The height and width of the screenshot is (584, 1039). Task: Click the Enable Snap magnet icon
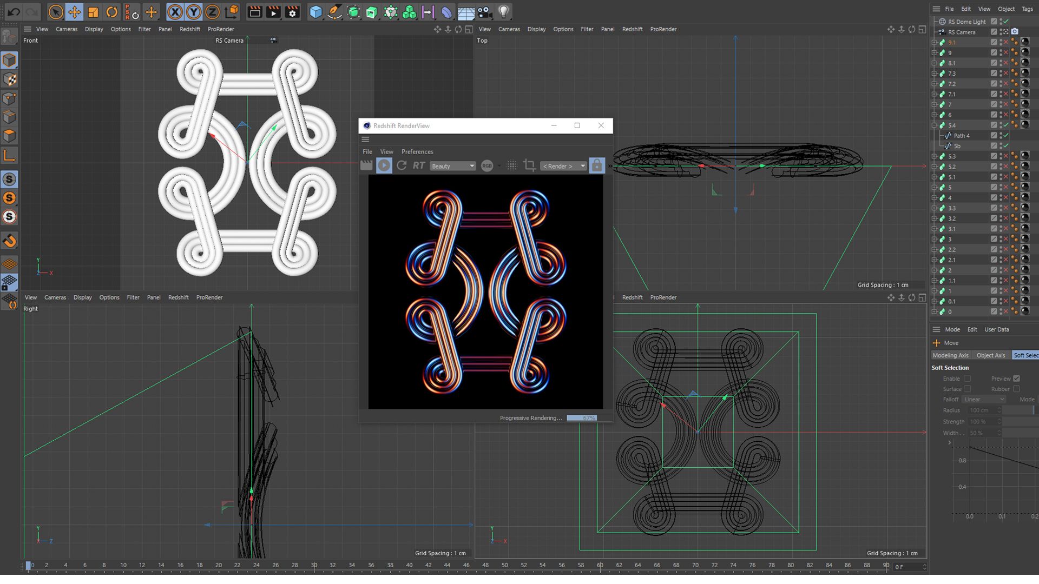pos(9,241)
